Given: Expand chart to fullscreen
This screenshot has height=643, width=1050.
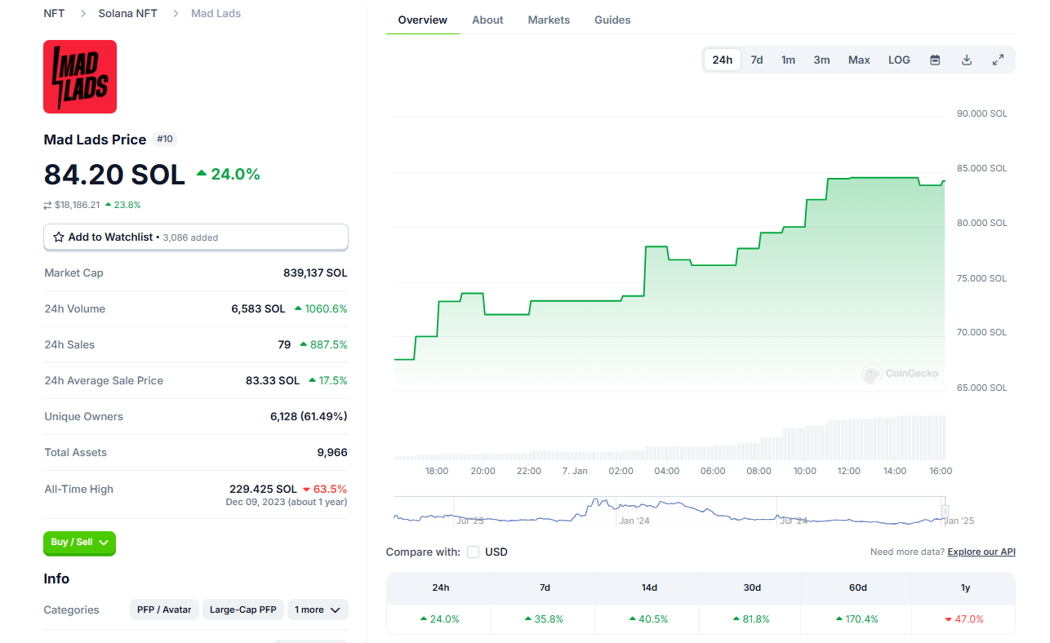Looking at the screenshot, I should point(998,60).
